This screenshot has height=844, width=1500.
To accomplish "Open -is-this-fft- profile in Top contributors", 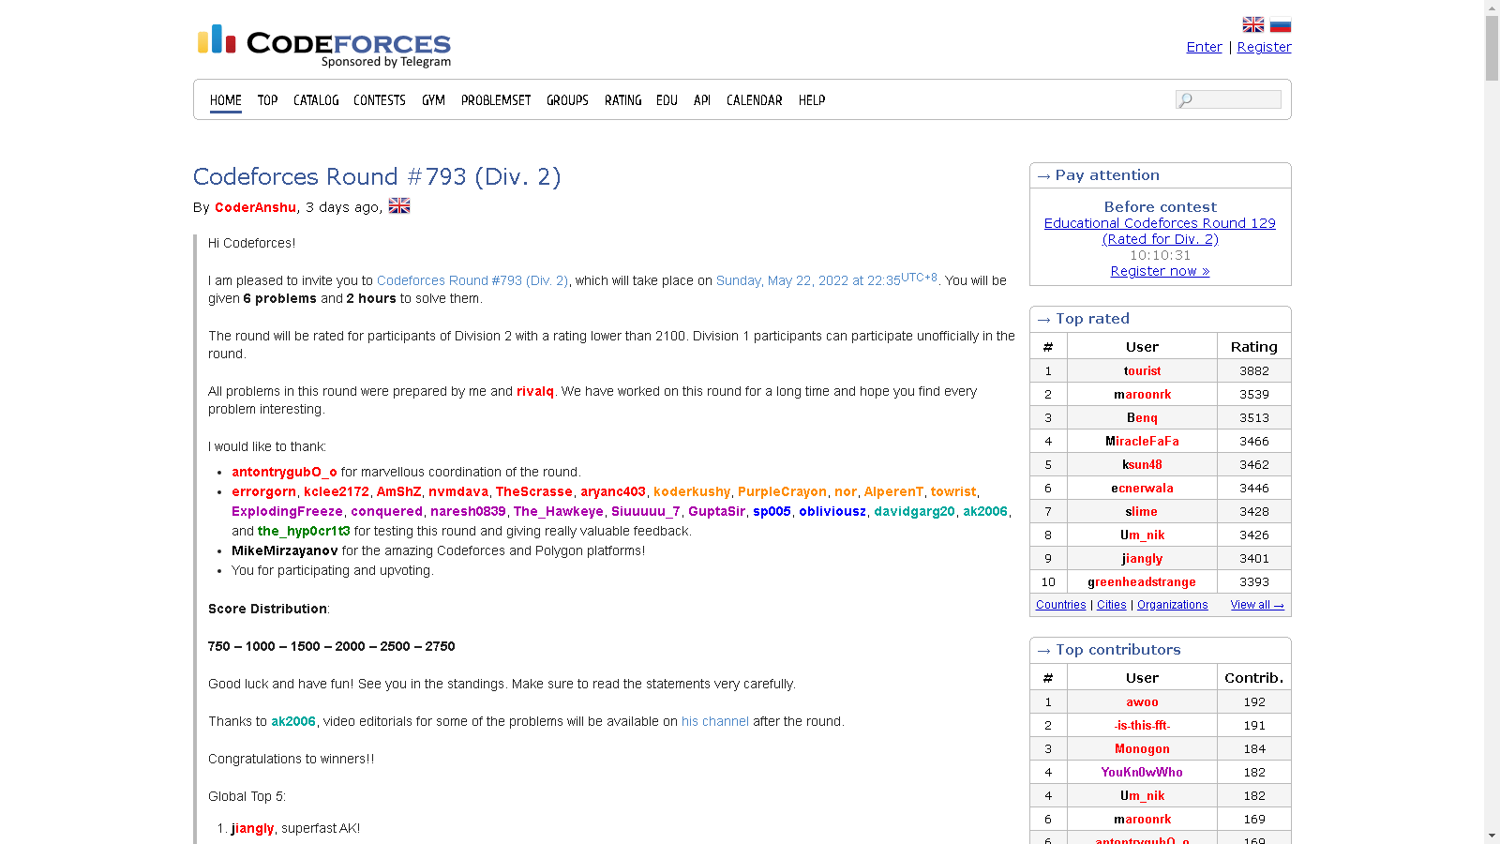I will [x=1142, y=725].
